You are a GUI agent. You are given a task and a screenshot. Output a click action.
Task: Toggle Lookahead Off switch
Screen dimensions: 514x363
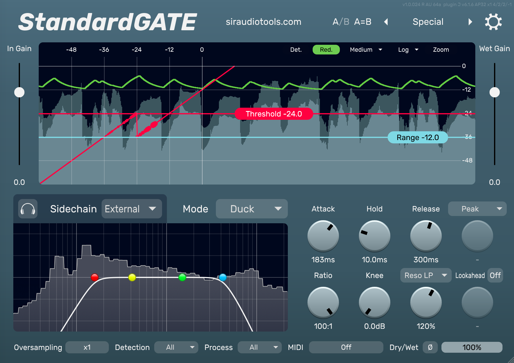point(495,275)
